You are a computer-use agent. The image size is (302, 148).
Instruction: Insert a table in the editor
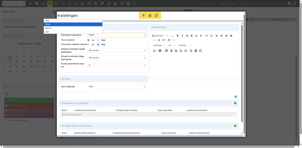pos(166,51)
